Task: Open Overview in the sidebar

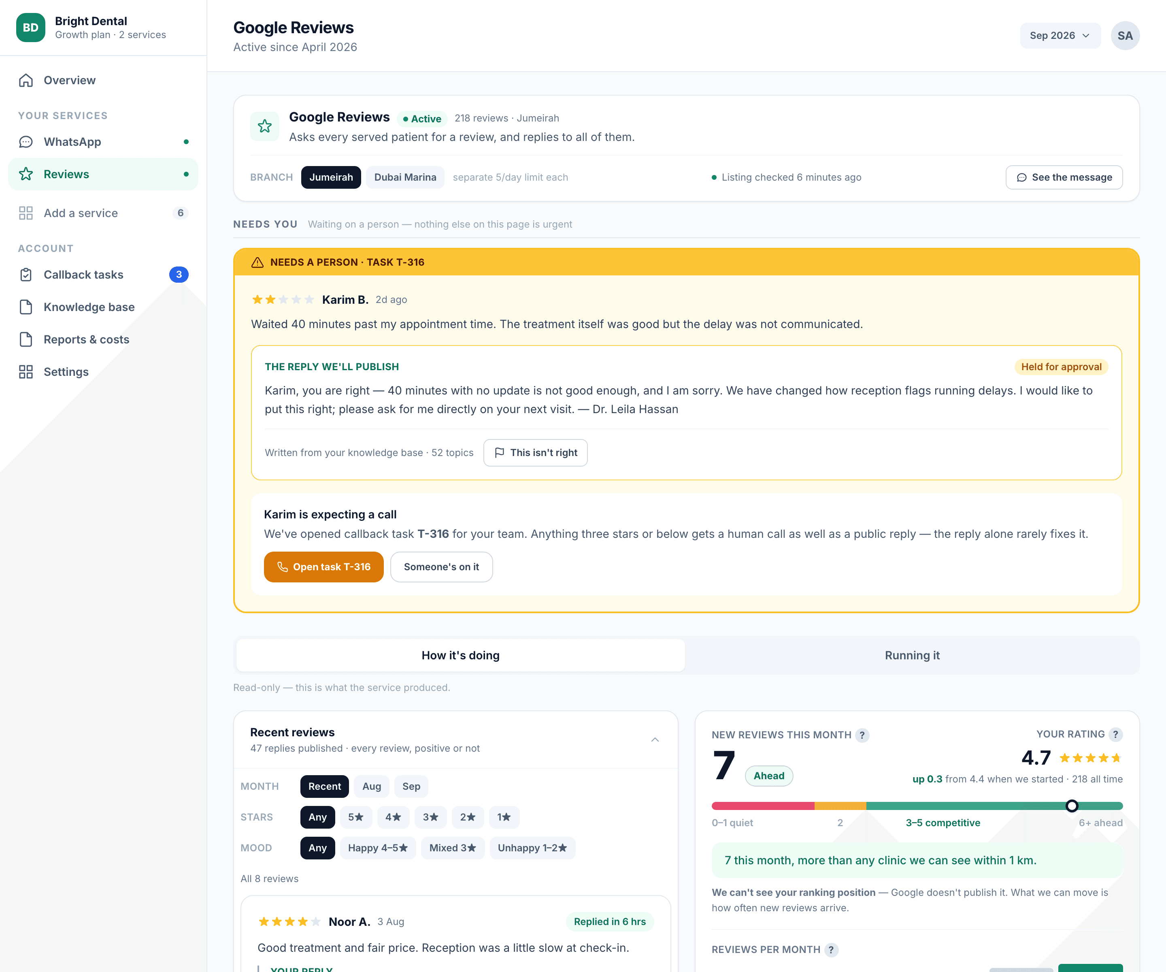Action: coord(103,81)
